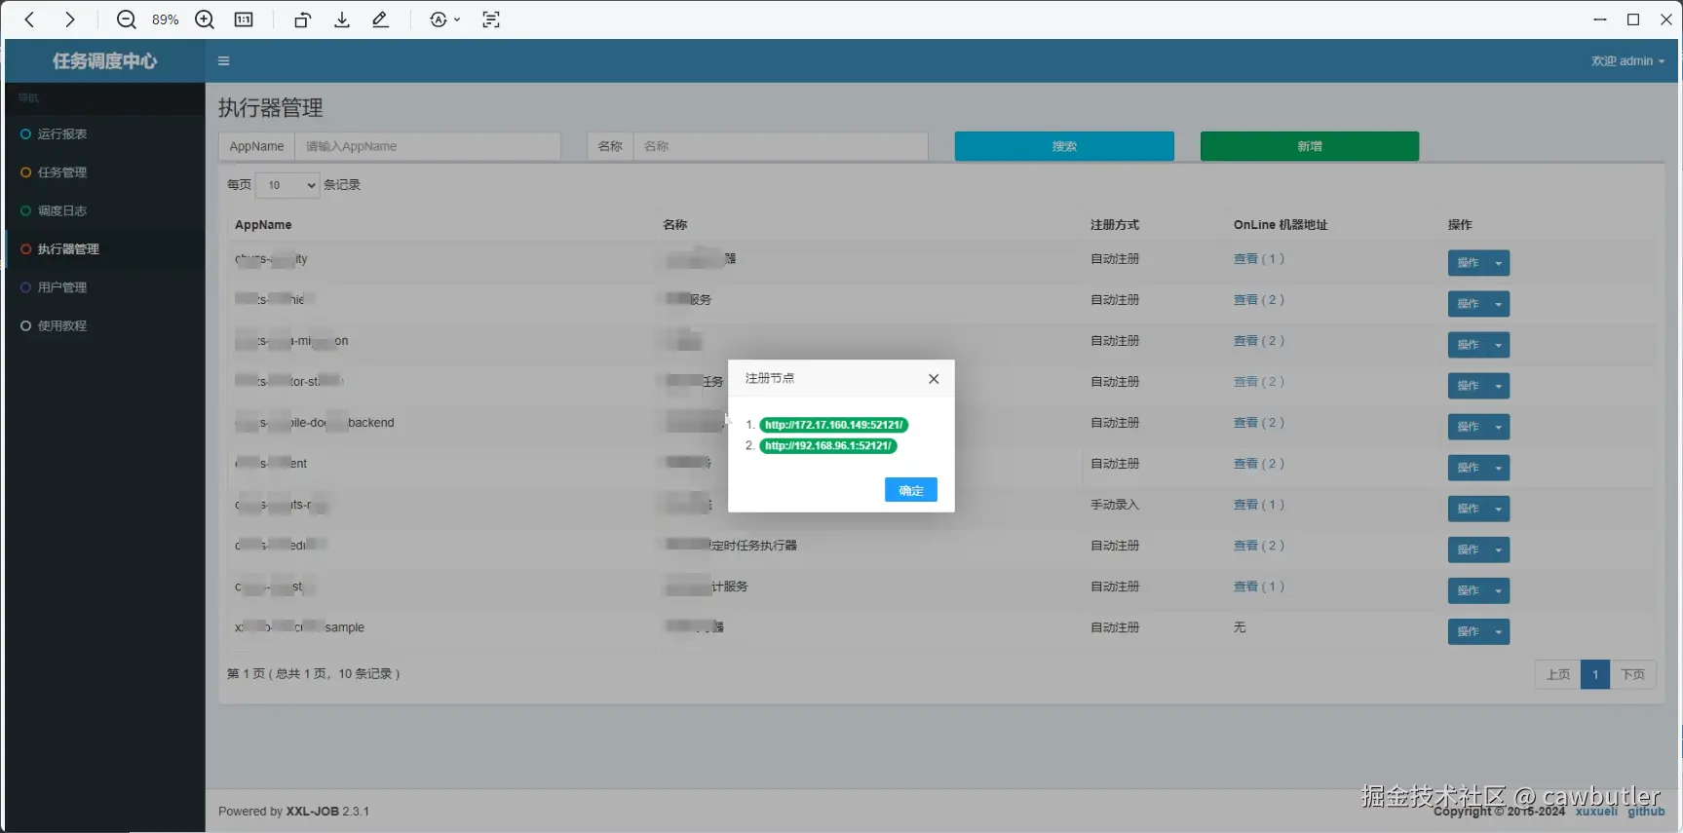The width and height of the screenshot is (1683, 833).
Task: Download the image
Action: pyautogui.click(x=342, y=19)
